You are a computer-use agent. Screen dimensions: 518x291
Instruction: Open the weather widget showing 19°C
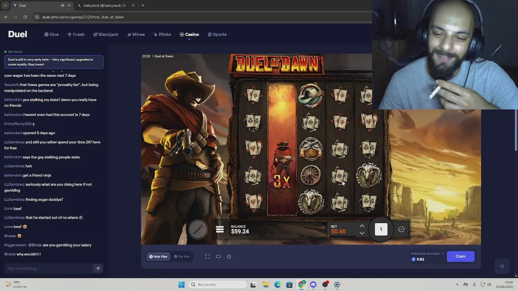click(15, 285)
